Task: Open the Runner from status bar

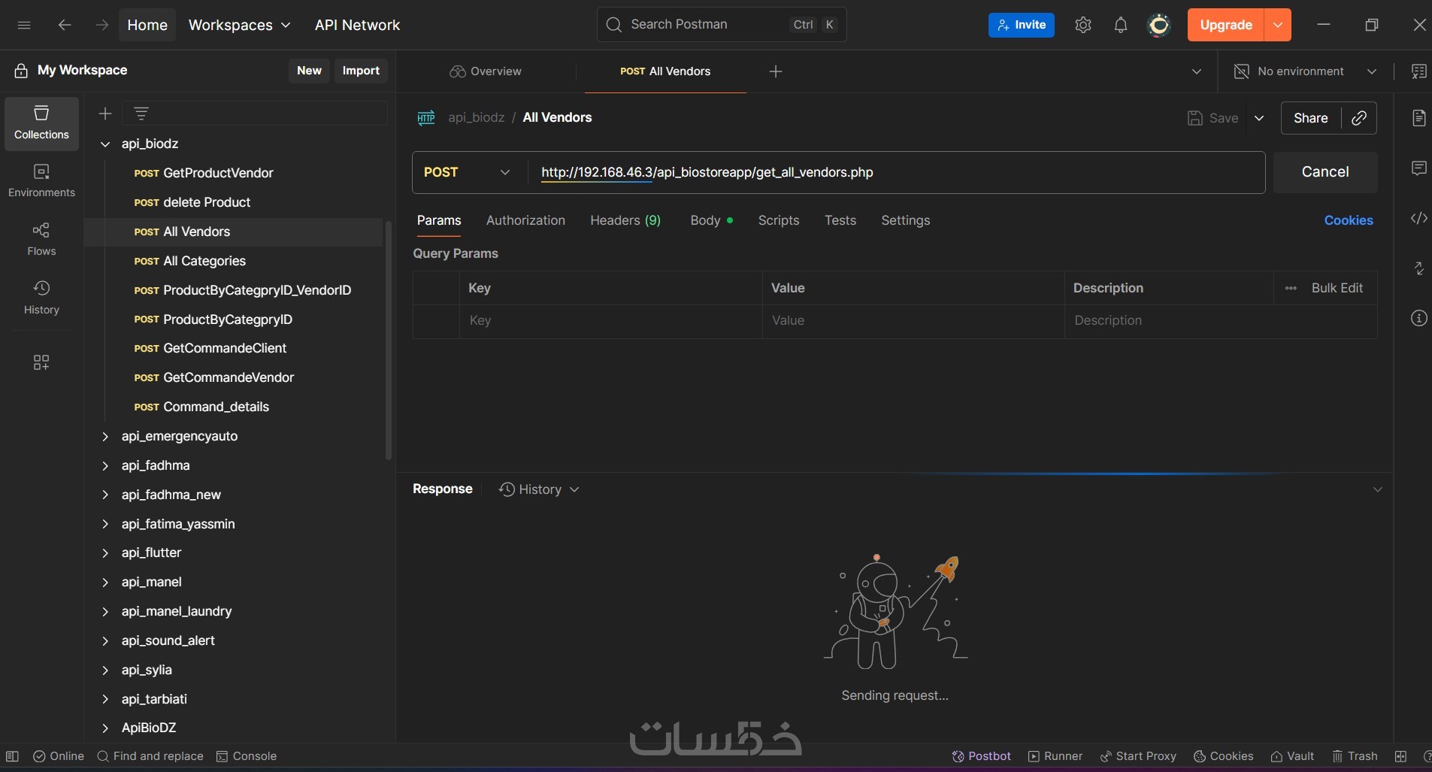Action: [x=1055, y=756]
